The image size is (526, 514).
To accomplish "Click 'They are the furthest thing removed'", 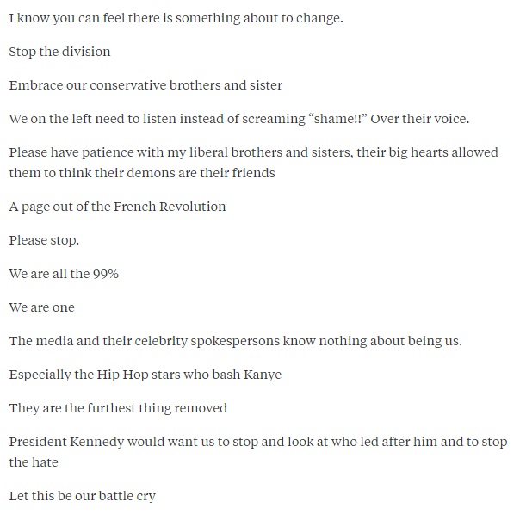I will coord(118,408).
